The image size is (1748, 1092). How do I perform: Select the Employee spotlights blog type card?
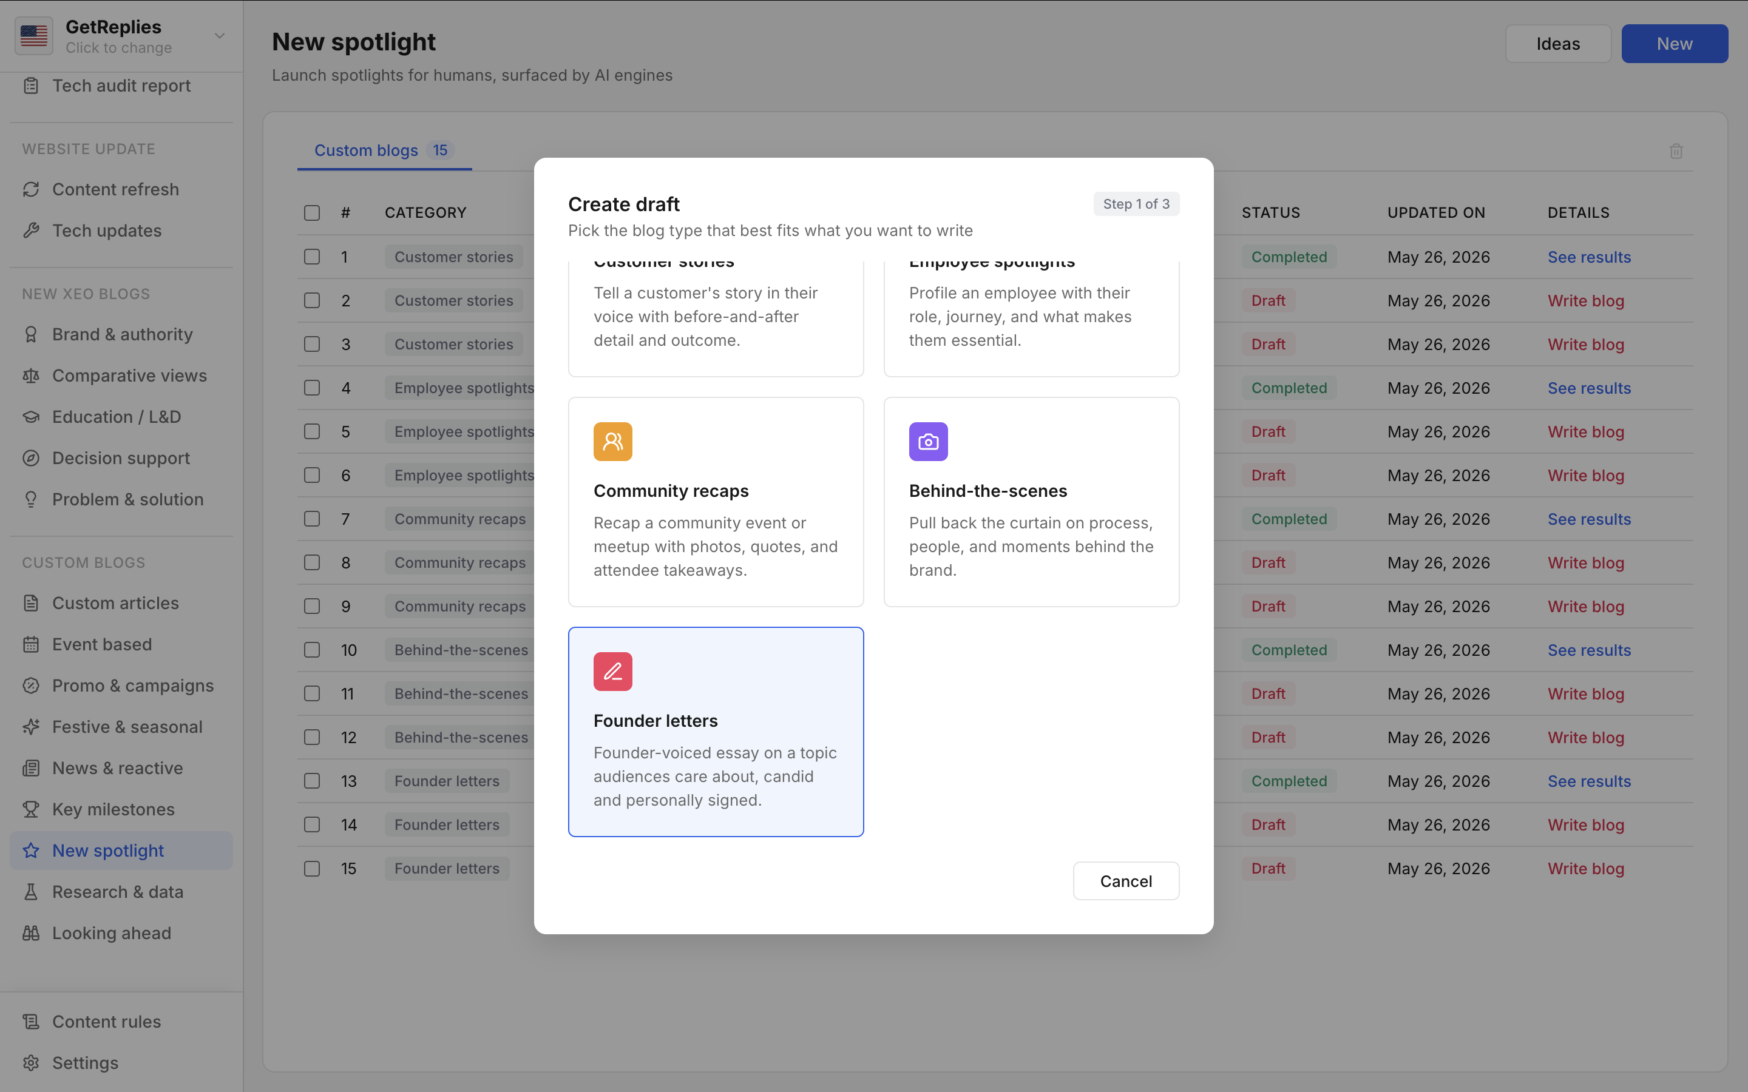point(1031,318)
